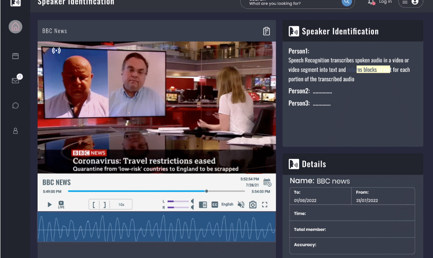
Task: Set the clip end bracket marker
Action: click(x=104, y=205)
